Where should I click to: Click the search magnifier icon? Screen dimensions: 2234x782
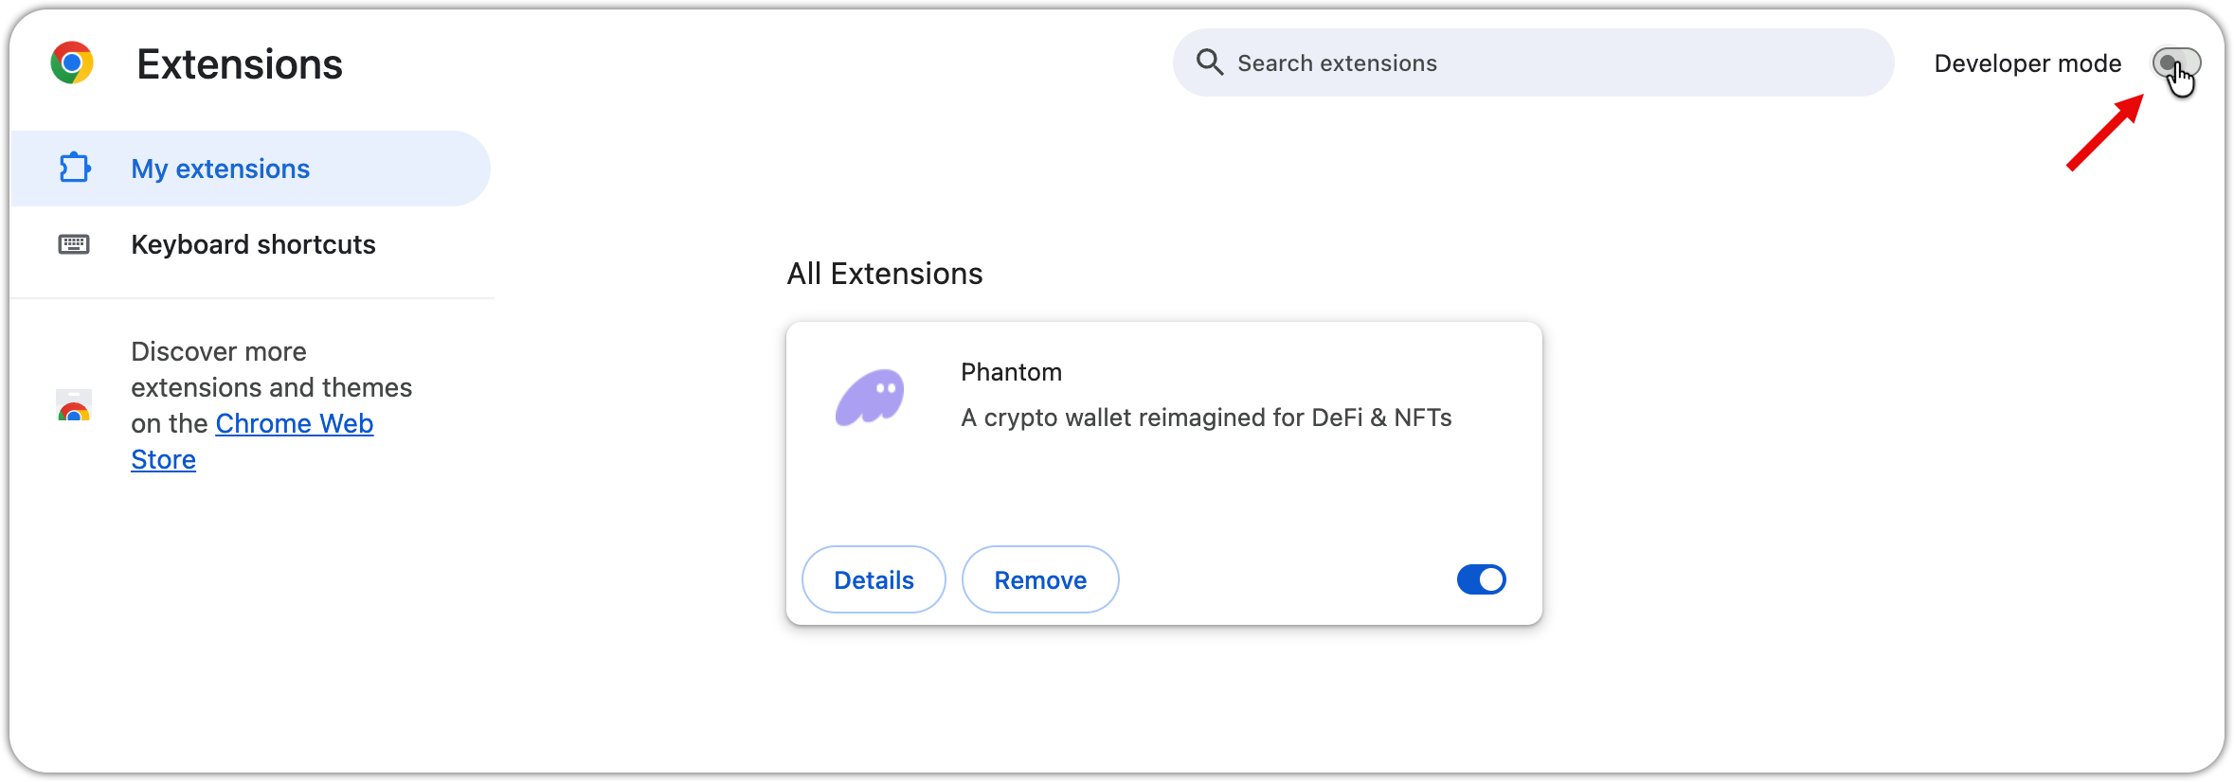pyautogui.click(x=1209, y=62)
